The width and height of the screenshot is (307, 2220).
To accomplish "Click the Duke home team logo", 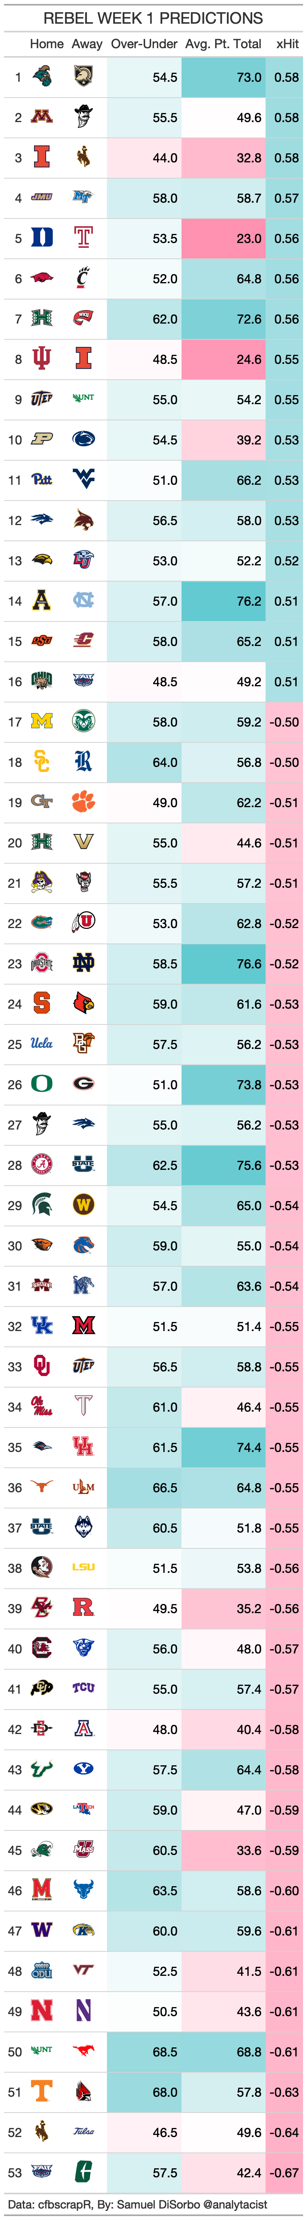I will [41, 238].
